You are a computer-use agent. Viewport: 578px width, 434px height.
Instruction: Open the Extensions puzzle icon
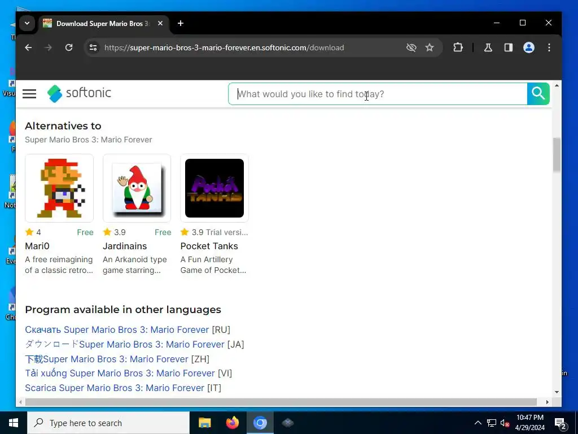point(458,47)
